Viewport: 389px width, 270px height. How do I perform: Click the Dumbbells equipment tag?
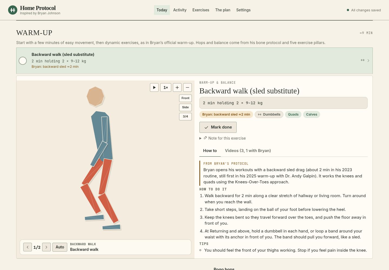click(x=269, y=114)
